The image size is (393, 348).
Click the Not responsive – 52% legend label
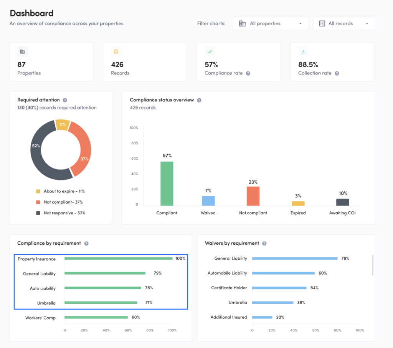[x=64, y=213]
